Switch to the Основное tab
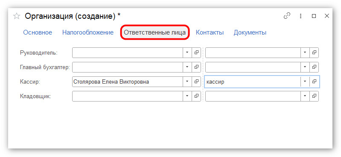341x157 pixels. [38, 32]
